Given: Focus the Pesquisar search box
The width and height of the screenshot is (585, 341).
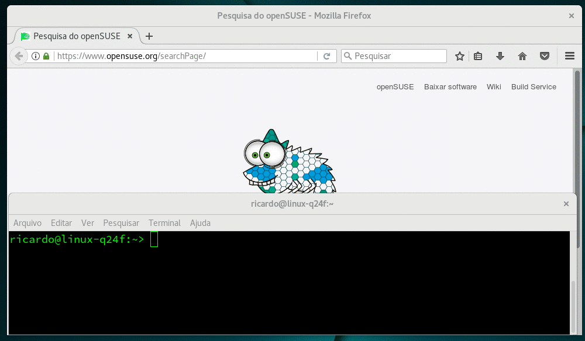Looking at the screenshot, I should (394, 56).
